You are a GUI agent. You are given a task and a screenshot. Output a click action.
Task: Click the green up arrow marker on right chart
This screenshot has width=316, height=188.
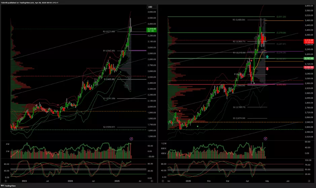[267, 57]
